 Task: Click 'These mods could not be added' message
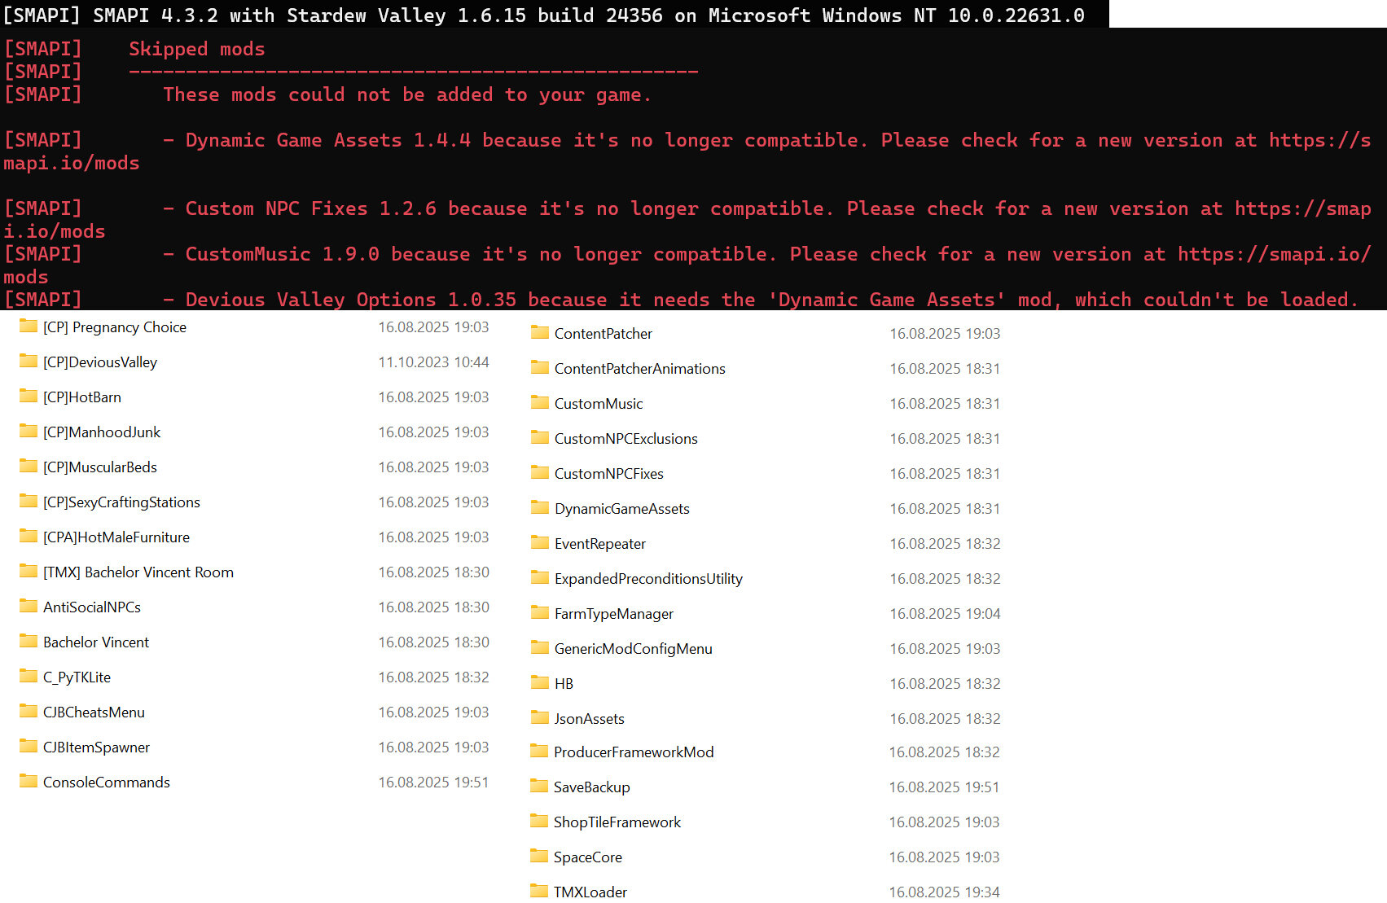coord(406,94)
